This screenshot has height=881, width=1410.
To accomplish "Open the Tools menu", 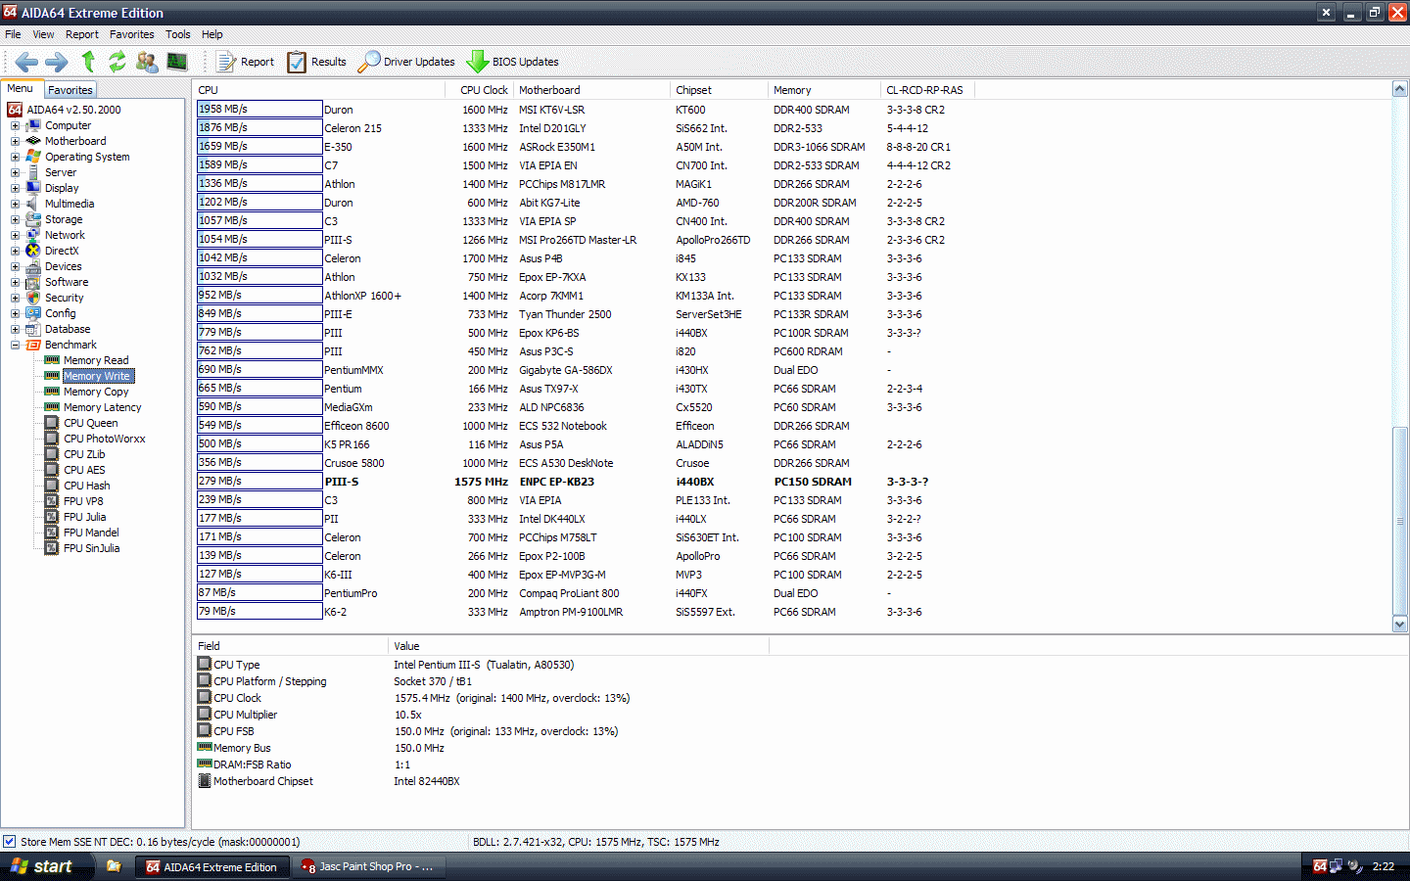I will (177, 34).
